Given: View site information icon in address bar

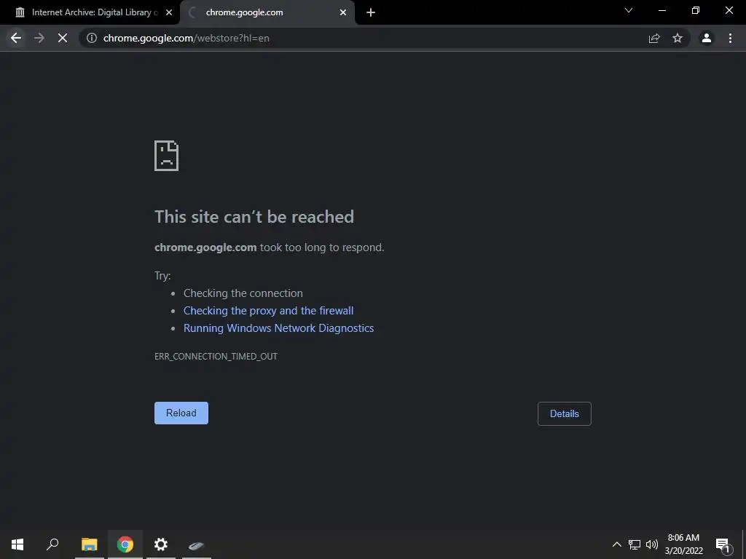Looking at the screenshot, I should click(92, 38).
